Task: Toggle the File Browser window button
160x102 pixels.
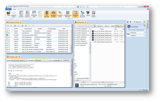Action: click(47, 14)
